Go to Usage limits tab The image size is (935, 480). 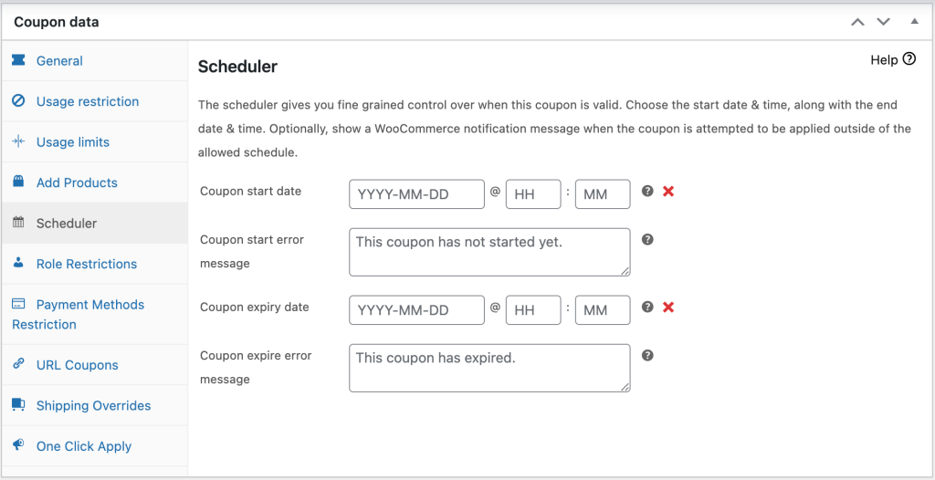click(72, 142)
